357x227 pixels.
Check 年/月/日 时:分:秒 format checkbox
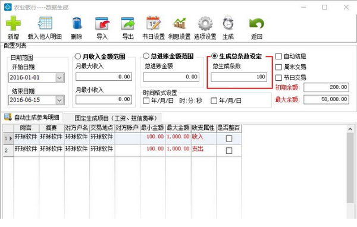[146, 100]
